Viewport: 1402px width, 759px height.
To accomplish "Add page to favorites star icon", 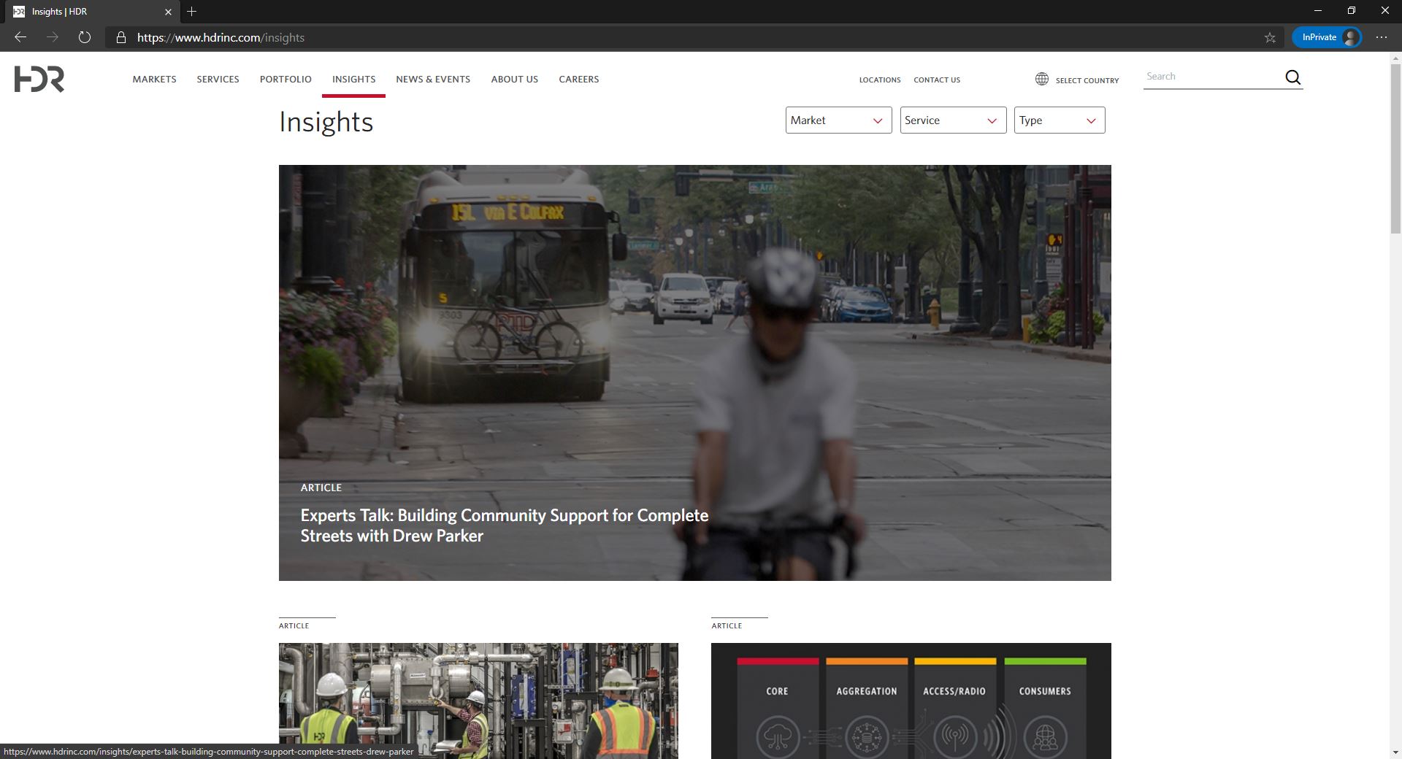I will pyautogui.click(x=1270, y=37).
